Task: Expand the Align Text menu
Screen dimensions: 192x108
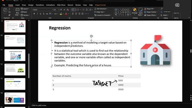Action: click(x=100, y=12)
